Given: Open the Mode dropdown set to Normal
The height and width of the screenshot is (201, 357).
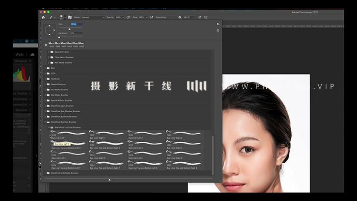Looking at the screenshot, I should click(x=93, y=17).
